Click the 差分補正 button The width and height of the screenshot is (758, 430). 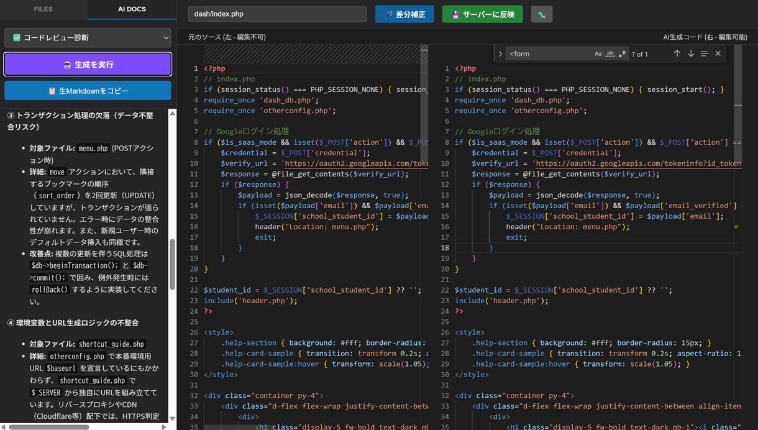(x=404, y=14)
